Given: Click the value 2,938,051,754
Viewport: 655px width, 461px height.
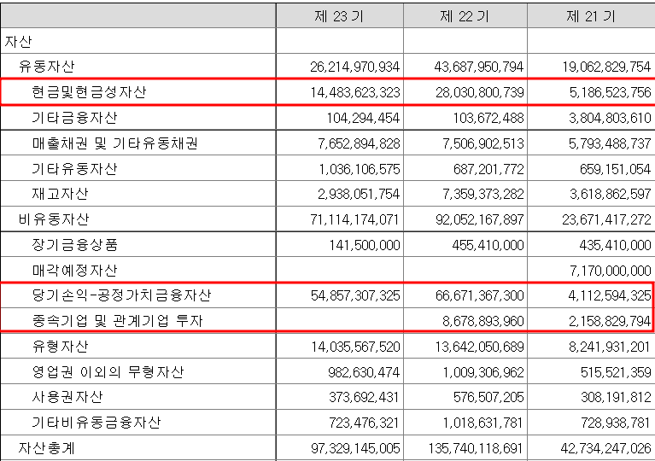Looking at the screenshot, I should click(x=359, y=194).
